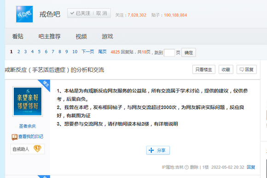
Task: Click the IP属地 help question-mark icon
Action: (x=186, y=167)
